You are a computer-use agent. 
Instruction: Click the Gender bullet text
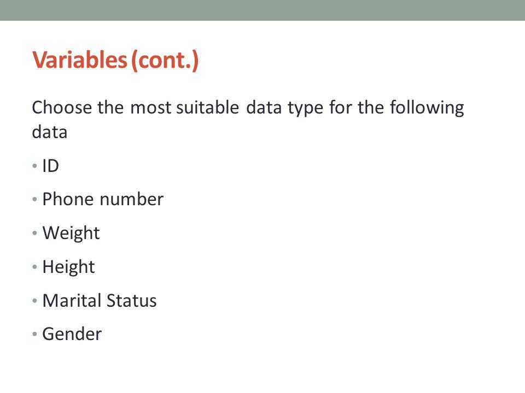(72, 334)
